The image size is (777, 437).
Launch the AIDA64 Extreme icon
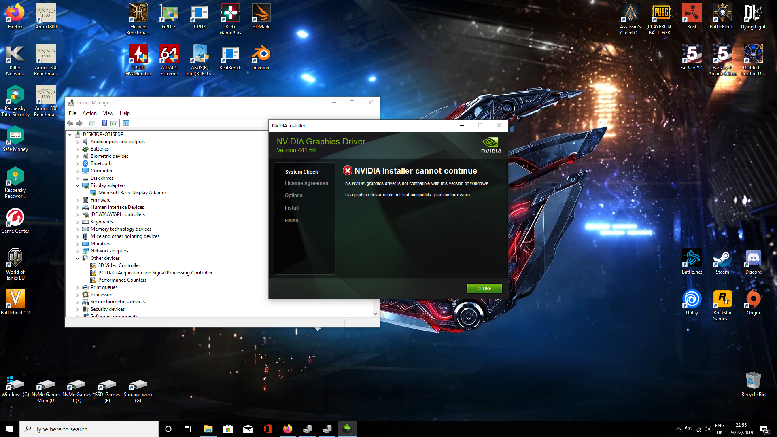point(169,60)
